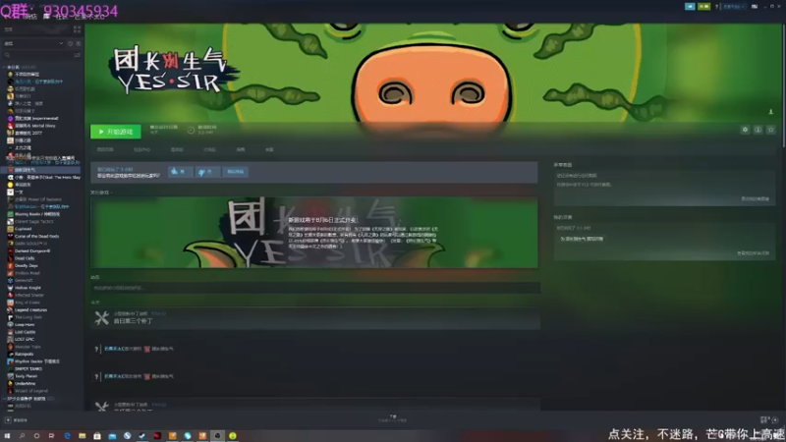Select Deadly Days in the game list
This screenshot has height=442, width=786.
[x=27, y=265]
